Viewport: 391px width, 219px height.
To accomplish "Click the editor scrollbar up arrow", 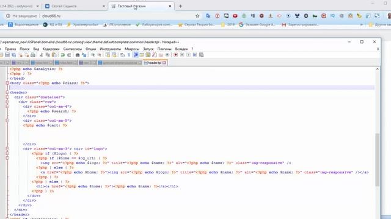I will tap(378, 69).
